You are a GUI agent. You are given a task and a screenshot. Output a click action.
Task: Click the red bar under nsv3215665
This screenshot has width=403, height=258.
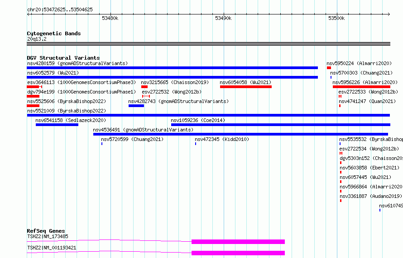pyautogui.click(x=144, y=87)
